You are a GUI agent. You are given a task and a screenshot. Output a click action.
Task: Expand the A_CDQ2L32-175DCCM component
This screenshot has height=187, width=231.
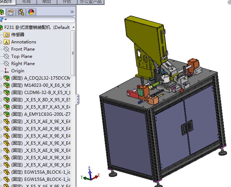[1, 78]
